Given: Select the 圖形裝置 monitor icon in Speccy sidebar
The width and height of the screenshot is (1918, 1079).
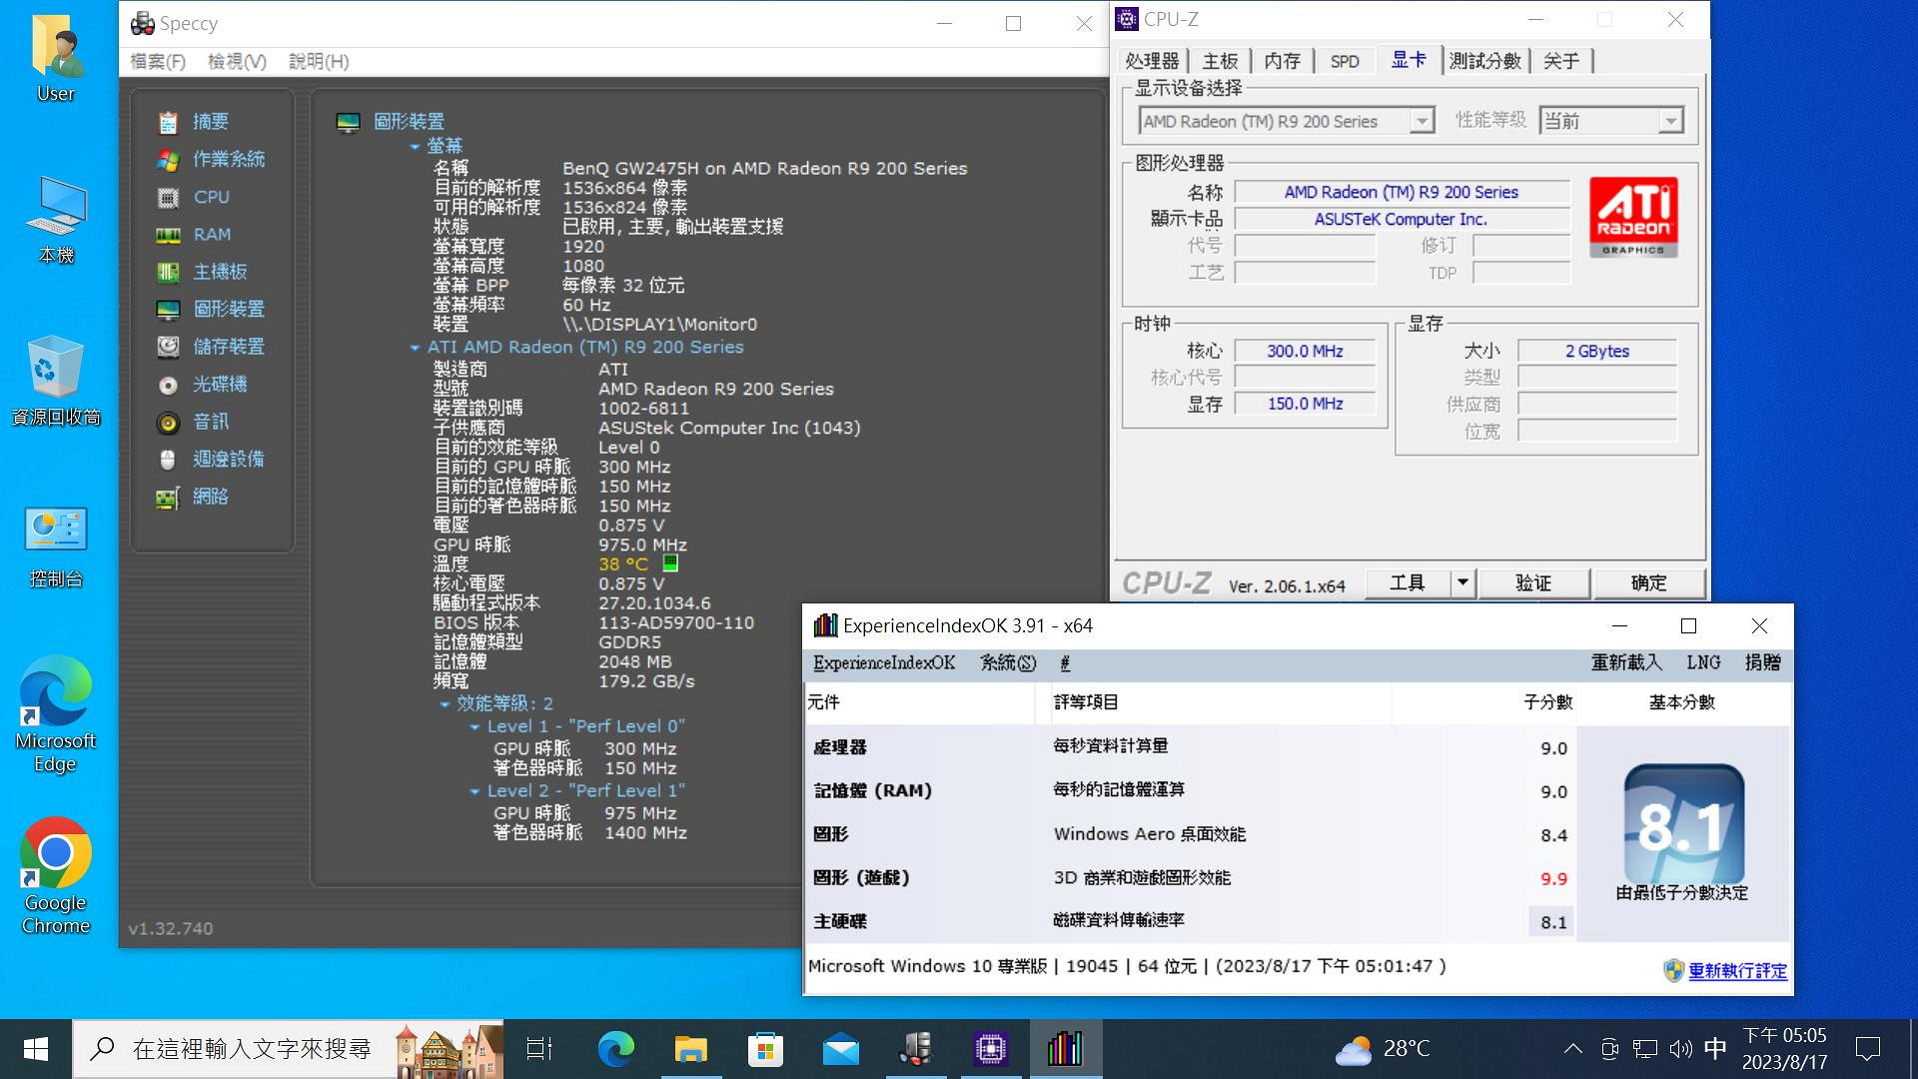Looking at the screenshot, I should point(168,310).
